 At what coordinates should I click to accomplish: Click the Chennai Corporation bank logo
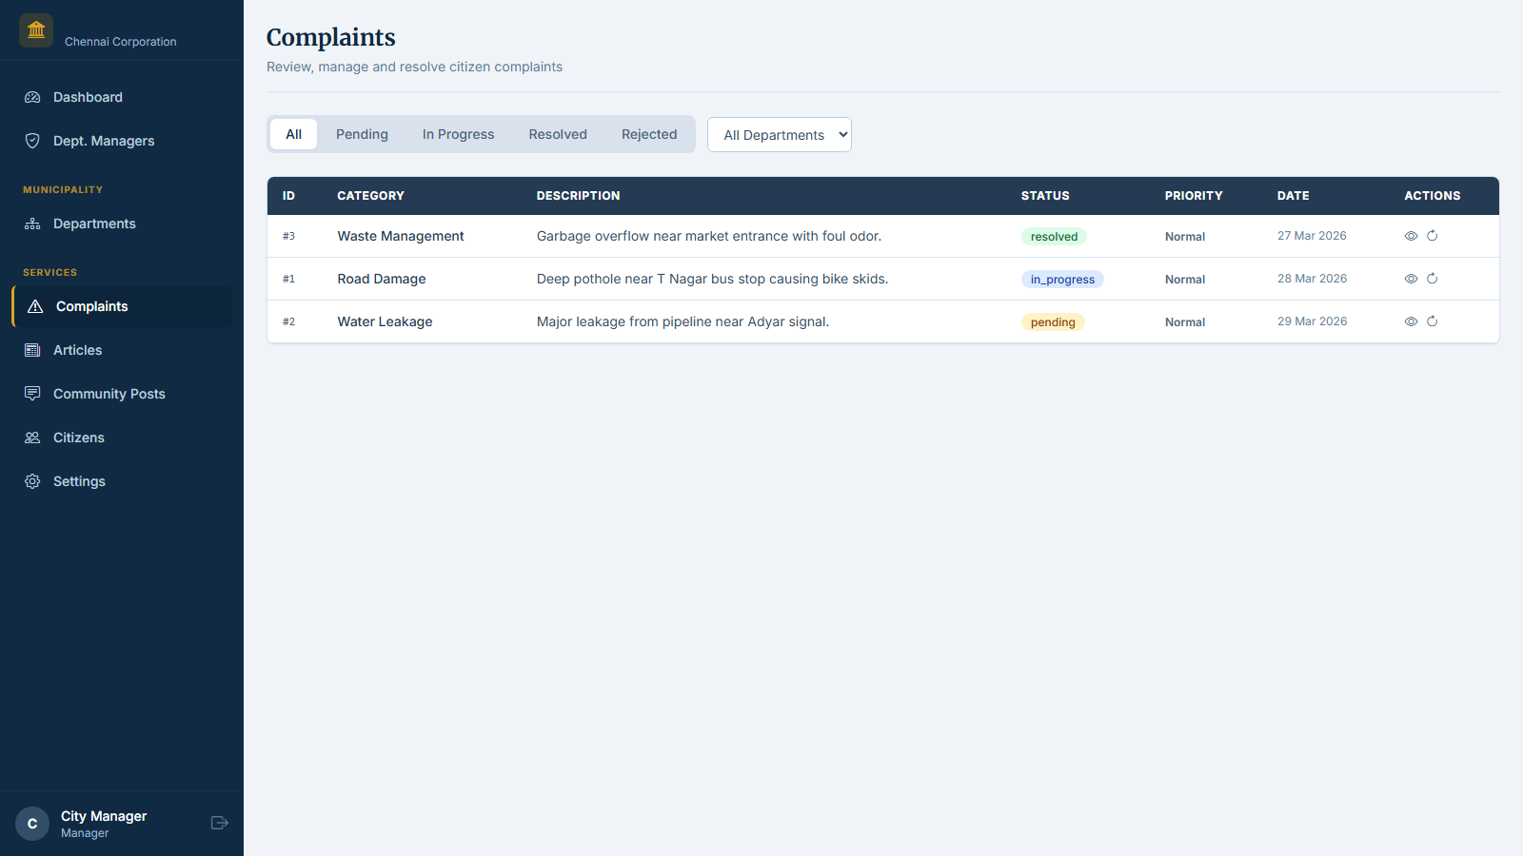coord(35,29)
